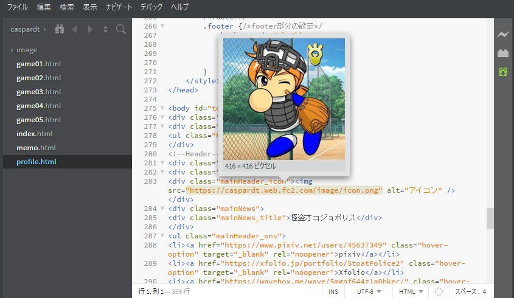Open Extension Manager brick icon

tap(503, 53)
